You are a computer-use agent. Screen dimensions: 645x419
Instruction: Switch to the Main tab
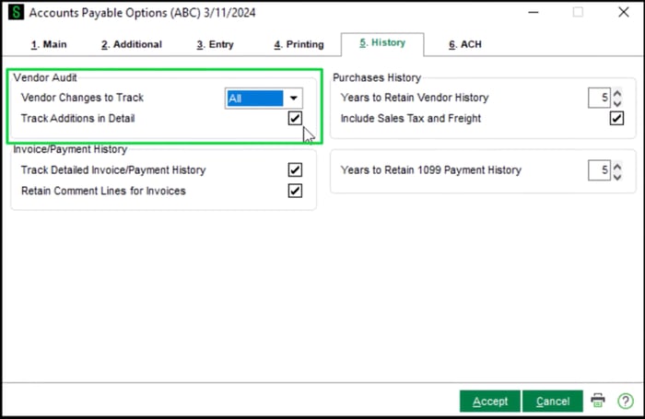pyautogui.click(x=49, y=44)
